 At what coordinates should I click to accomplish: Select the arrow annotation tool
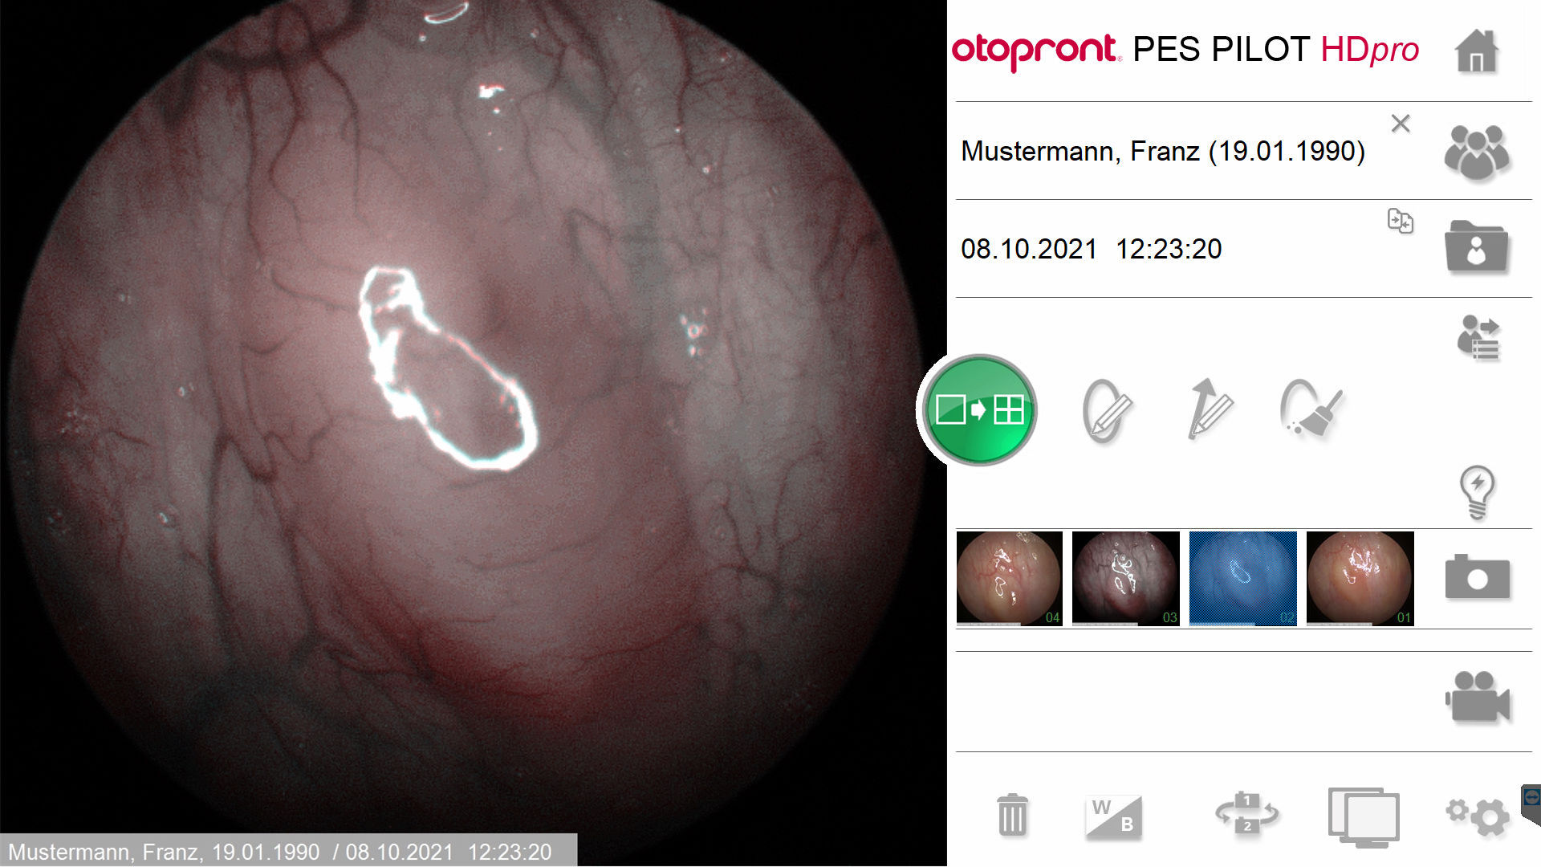coord(1210,409)
